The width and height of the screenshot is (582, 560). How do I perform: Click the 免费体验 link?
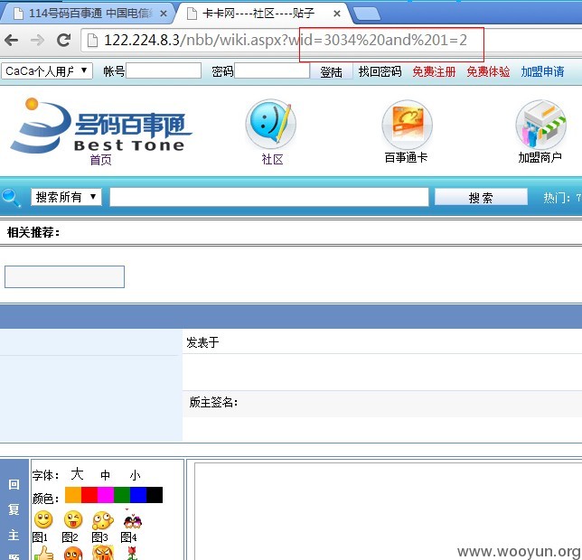(488, 71)
